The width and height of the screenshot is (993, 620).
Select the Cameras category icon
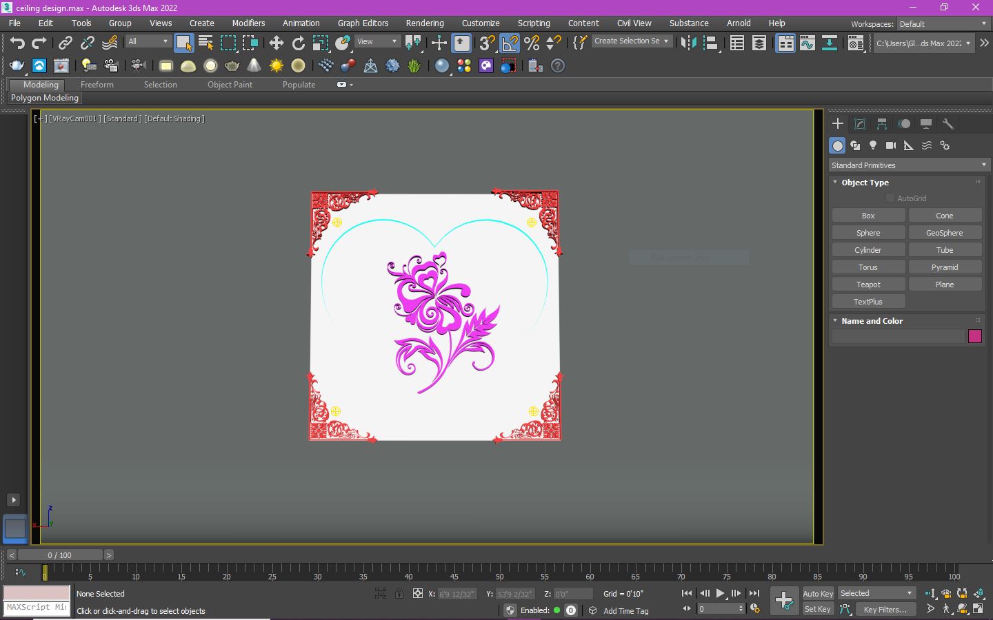pyautogui.click(x=891, y=145)
